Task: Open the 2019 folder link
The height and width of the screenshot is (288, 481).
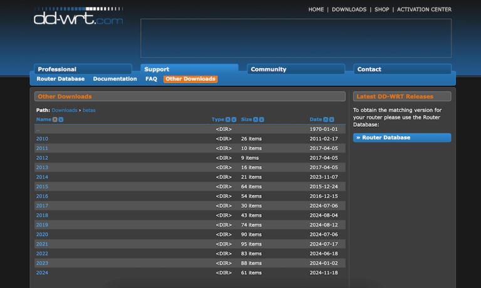Action: pos(42,225)
